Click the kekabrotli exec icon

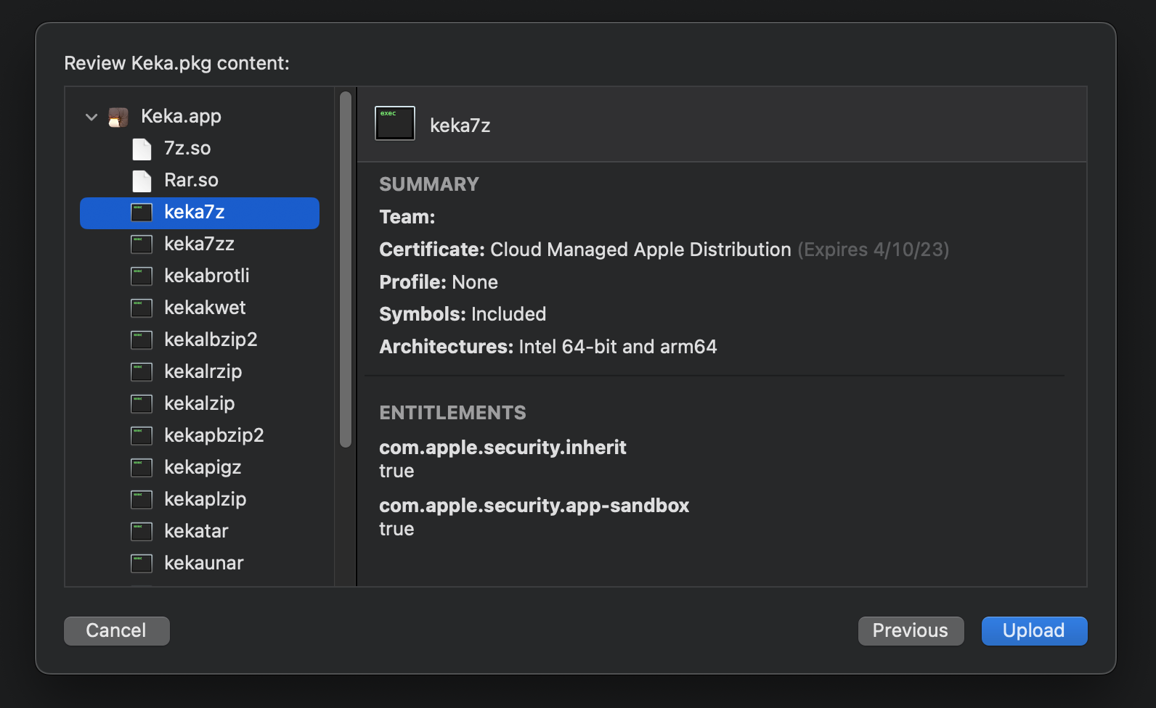pos(142,276)
